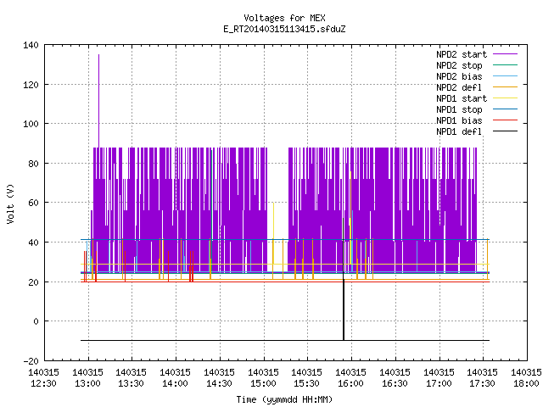Click the light blue NPD2 bias legend line
Screen dimensions: 543x407
[x=505, y=76]
